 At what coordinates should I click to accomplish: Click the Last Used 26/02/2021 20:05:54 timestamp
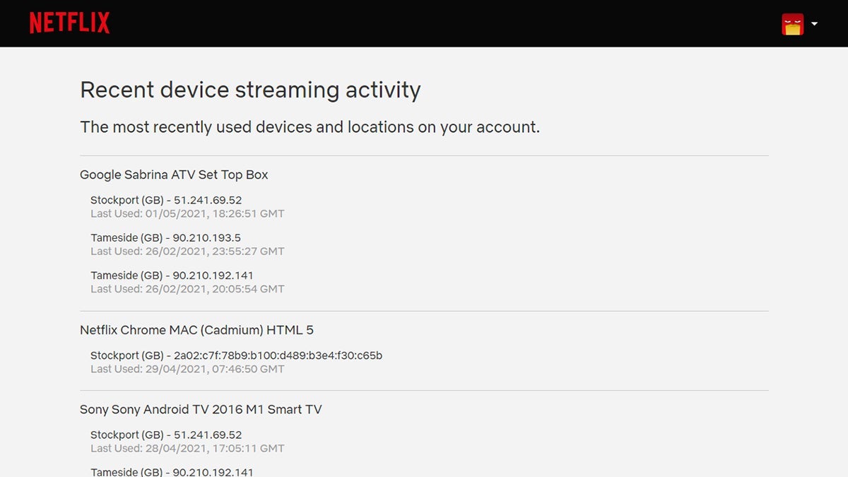(x=187, y=288)
